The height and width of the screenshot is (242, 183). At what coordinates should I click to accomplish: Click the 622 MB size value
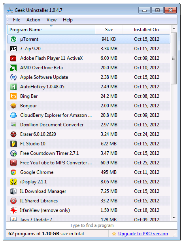(x=109, y=144)
